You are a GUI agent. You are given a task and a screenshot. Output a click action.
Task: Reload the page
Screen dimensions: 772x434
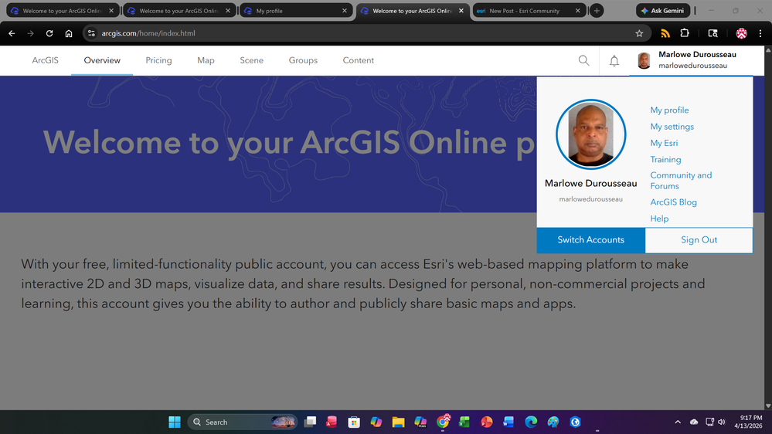point(49,33)
